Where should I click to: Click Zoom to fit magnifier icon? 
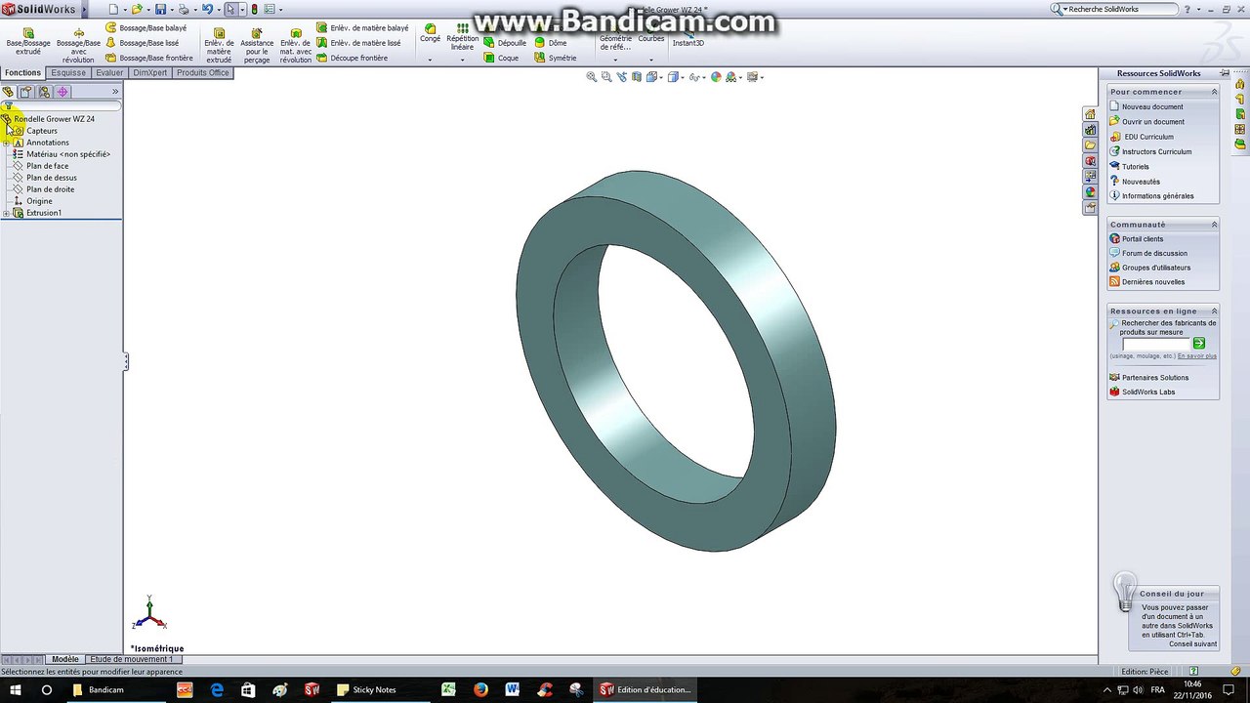click(591, 77)
